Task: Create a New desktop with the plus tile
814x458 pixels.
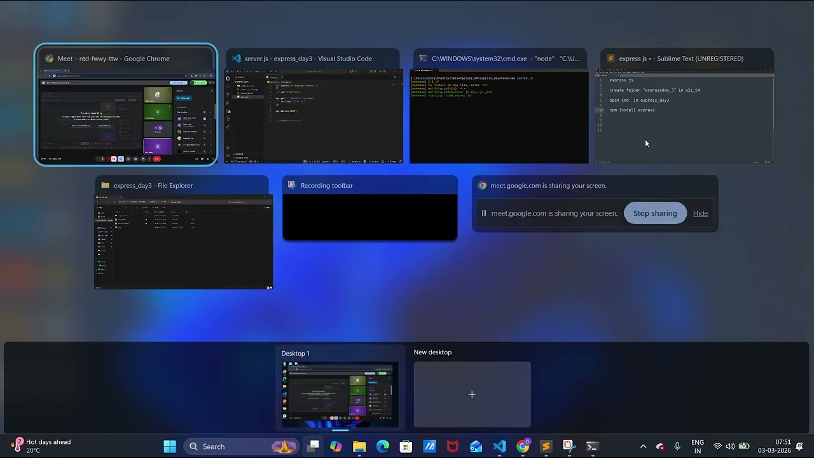Action: pyautogui.click(x=472, y=394)
